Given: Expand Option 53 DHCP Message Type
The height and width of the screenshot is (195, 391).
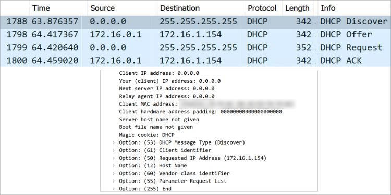Looking at the screenshot, I should point(114,143).
